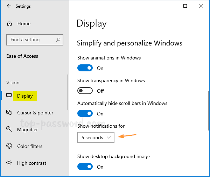Click the Cursor & pointer icon
This screenshot has height=177, width=210.
tap(9, 113)
